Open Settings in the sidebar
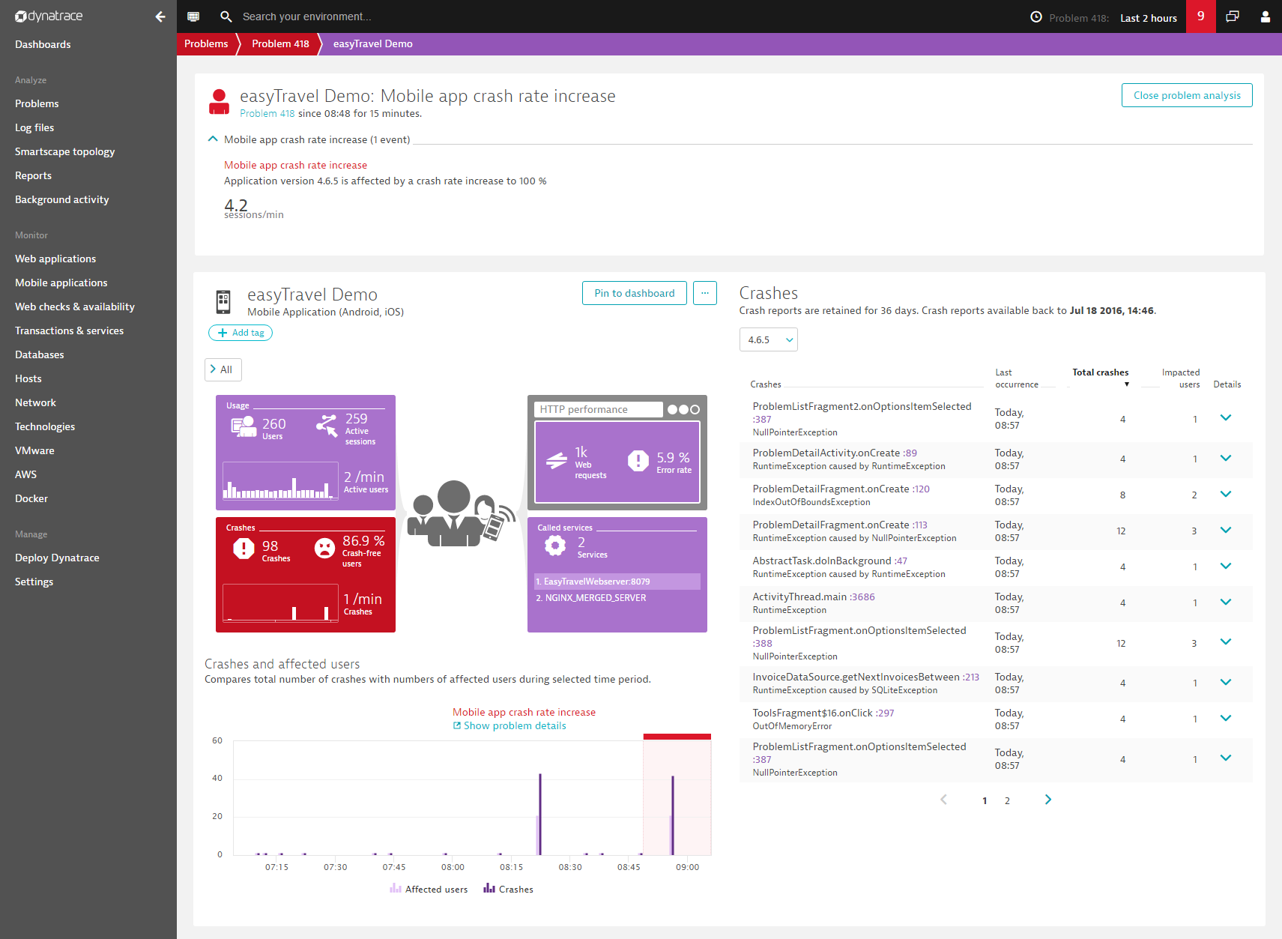 [x=34, y=582]
